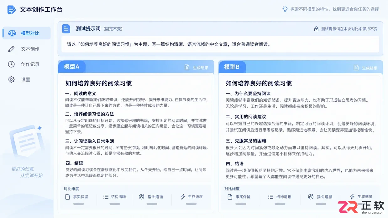This screenshot has height=218, width=388.
Task: Click the 文本创作 pencil icon
Action: 11,49
